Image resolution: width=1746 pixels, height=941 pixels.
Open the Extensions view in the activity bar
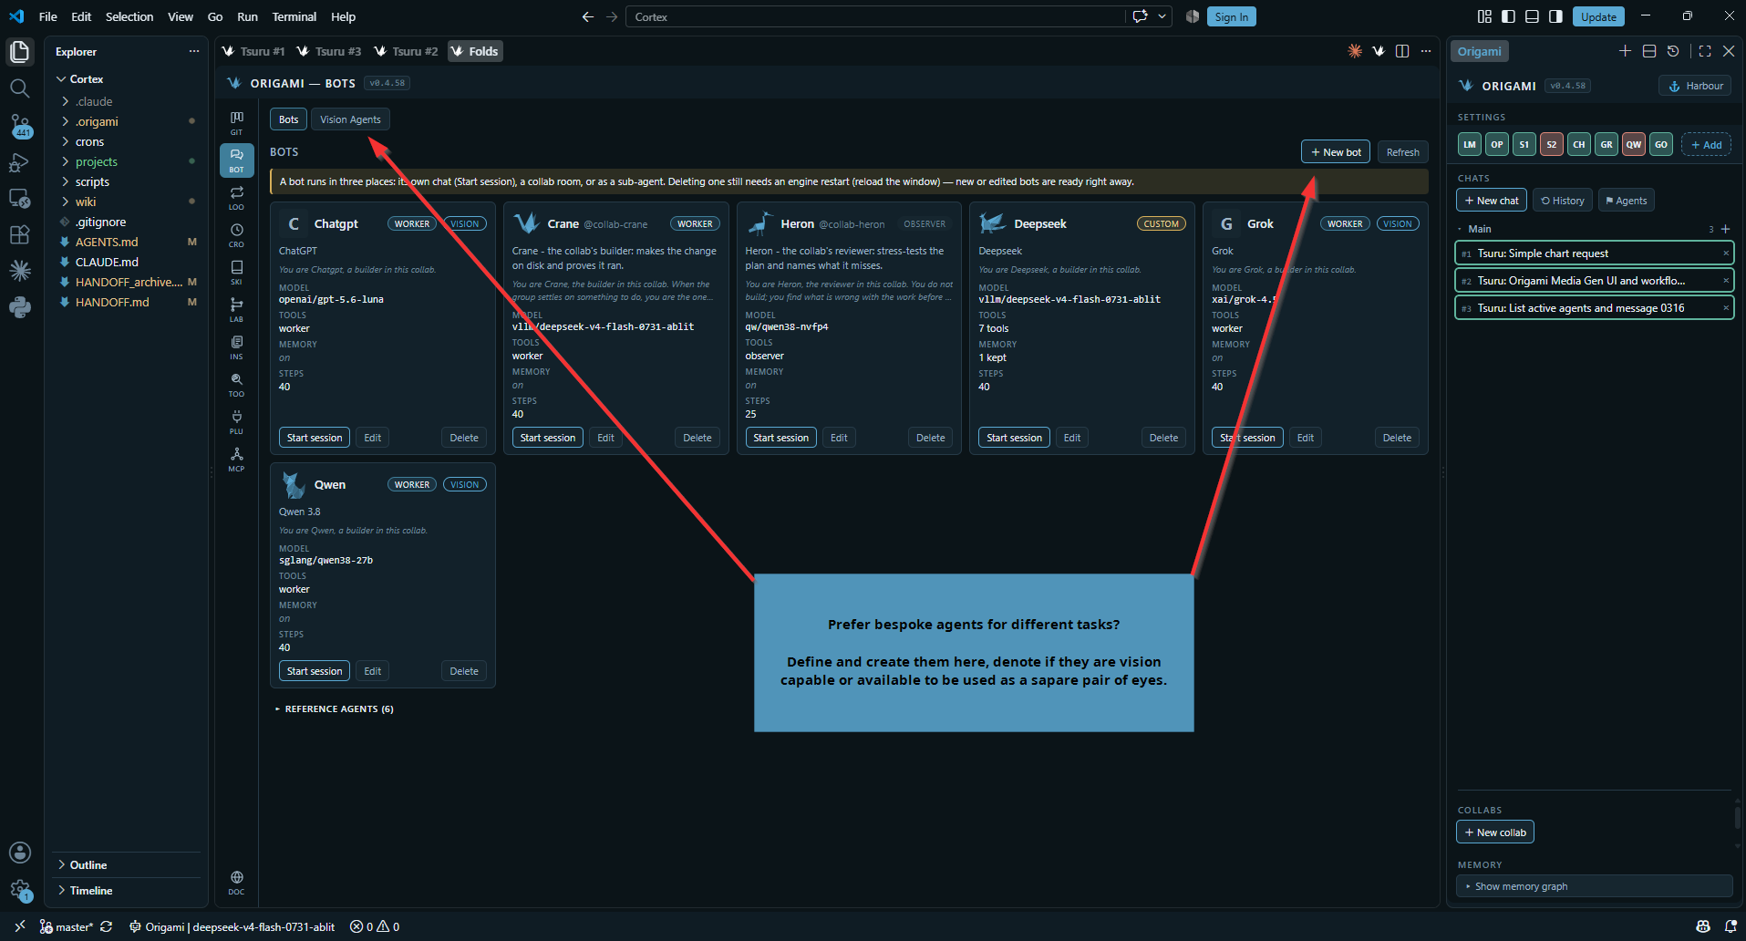click(x=19, y=234)
